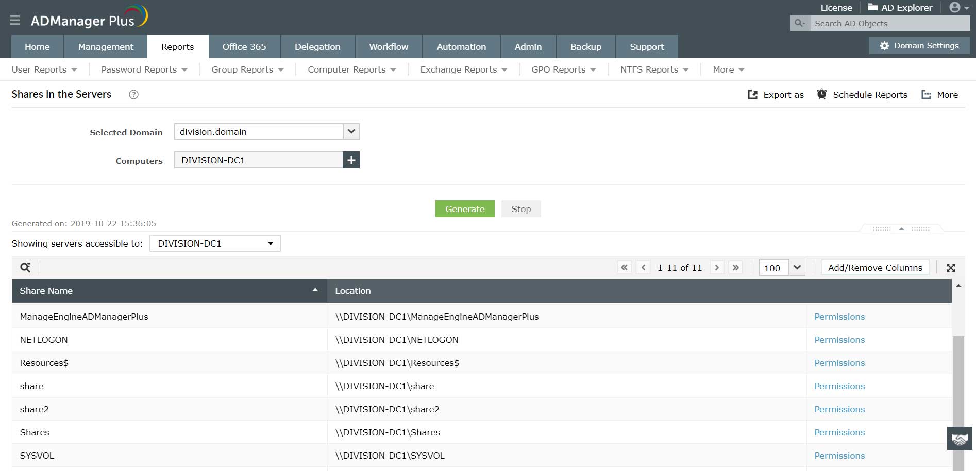Screen dimensions: 976x471
Task: Click the Export as icon
Action: [753, 95]
